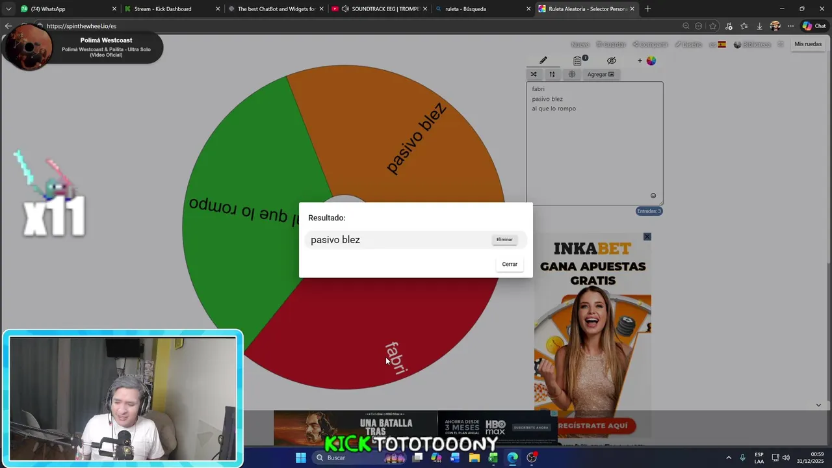Click the microphone tray icon
The width and height of the screenshot is (832, 468).
coord(742,458)
